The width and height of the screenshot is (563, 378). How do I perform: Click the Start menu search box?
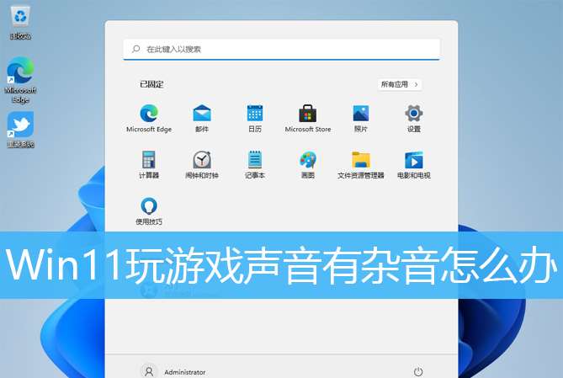pyautogui.click(x=281, y=49)
